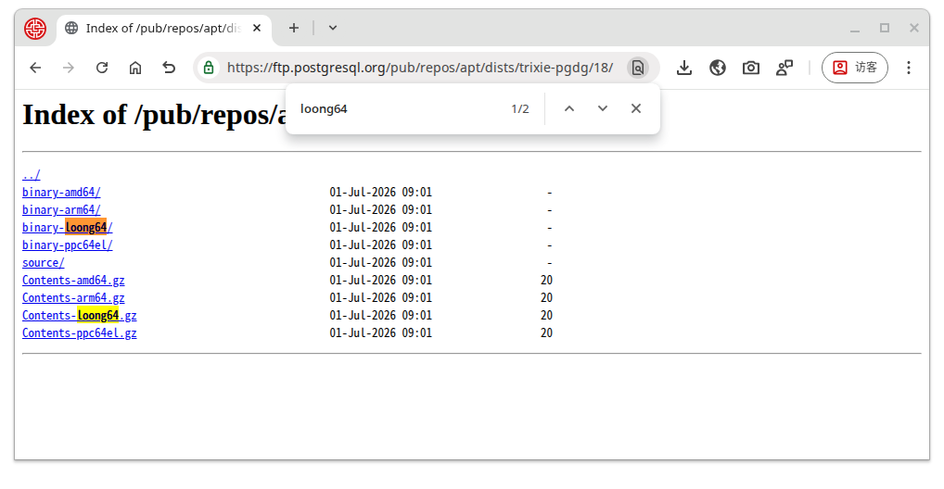Screen dimensions: 944x489
Task: Maximize the browser window
Action: [x=885, y=29]
